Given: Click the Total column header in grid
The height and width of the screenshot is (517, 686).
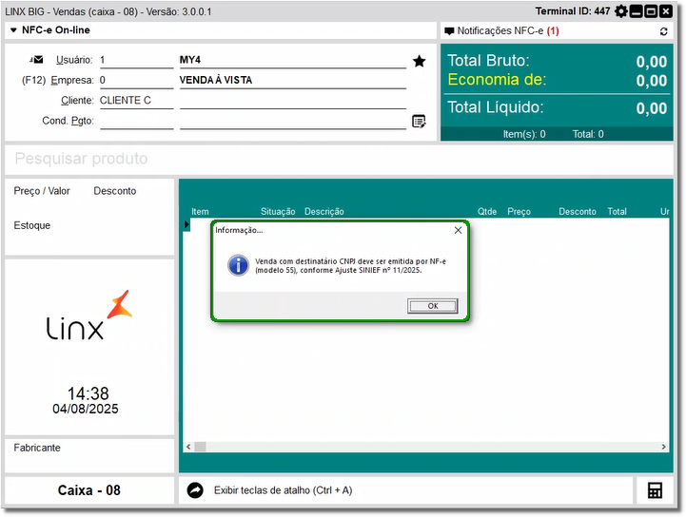Looking at the screenshot, I should 617,212.
